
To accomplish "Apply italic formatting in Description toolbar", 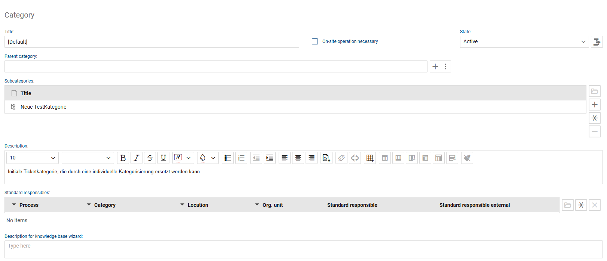I will 137,158.
